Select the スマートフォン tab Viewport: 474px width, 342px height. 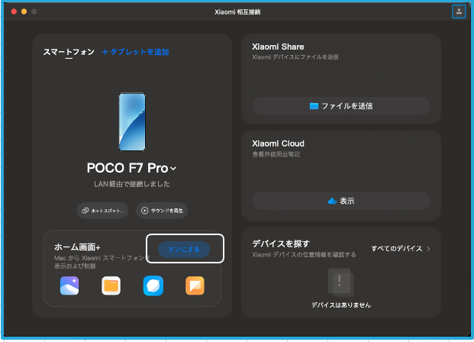tap(69, 52)
